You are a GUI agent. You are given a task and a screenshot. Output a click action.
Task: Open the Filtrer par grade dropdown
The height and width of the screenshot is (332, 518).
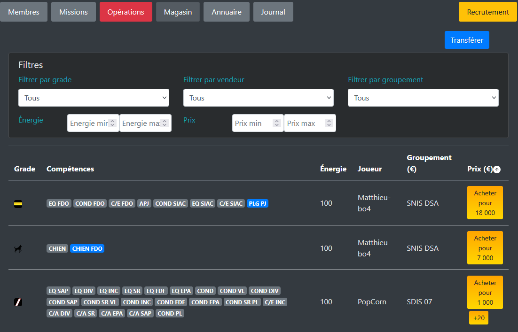click(x=94, y=98)
